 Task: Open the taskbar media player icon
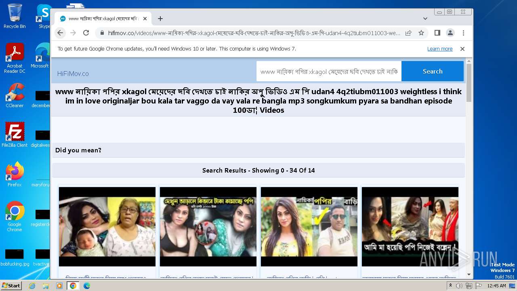59,286
